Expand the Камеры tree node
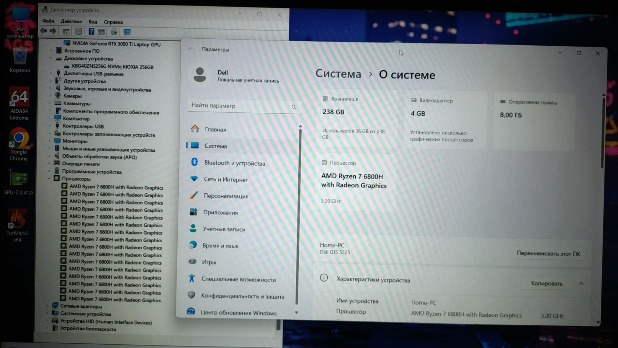Image resolution: width=618 pixels, height=348 pixels. point(50,96)
